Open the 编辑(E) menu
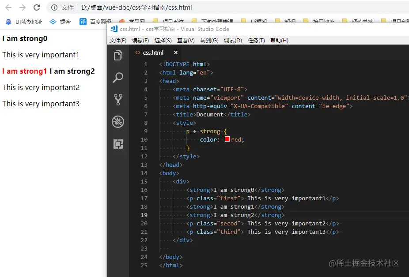Screen dimensions: 409x277 point(140,41)
